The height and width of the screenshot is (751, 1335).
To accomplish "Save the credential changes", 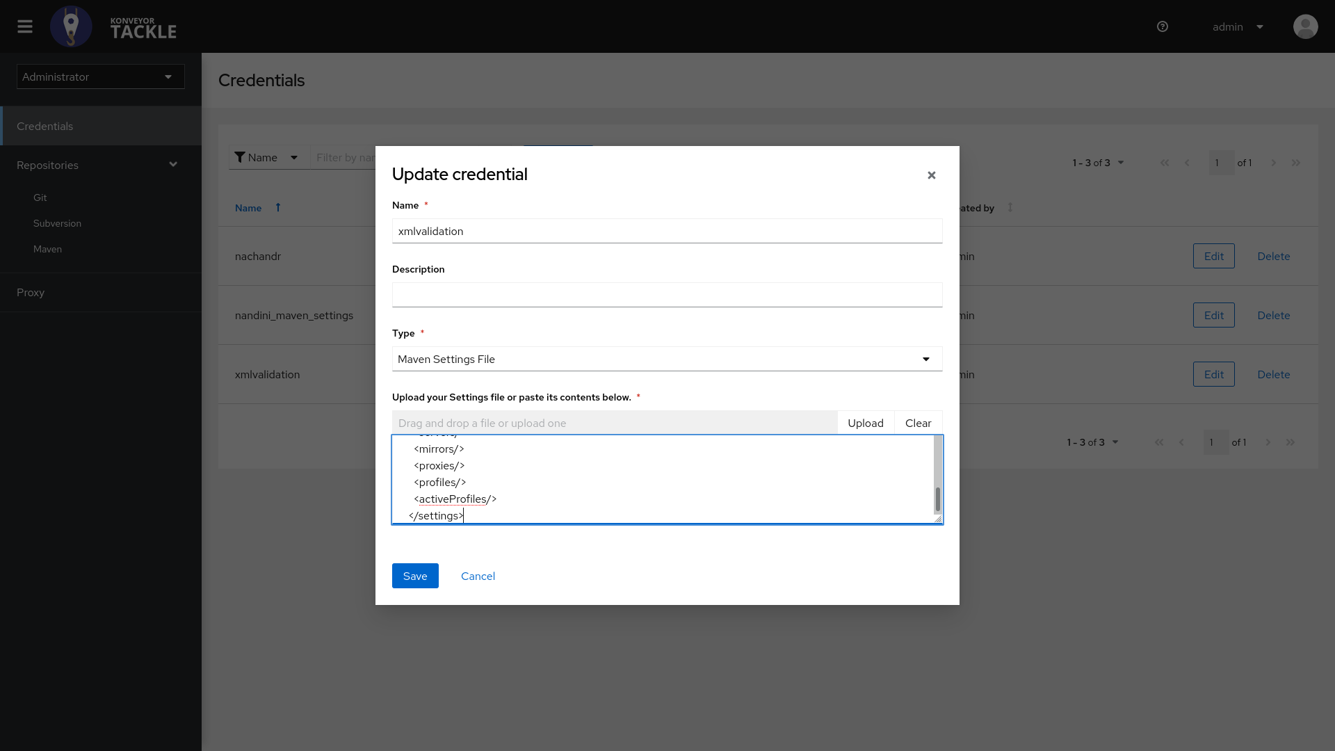I will tap(414, 576).
